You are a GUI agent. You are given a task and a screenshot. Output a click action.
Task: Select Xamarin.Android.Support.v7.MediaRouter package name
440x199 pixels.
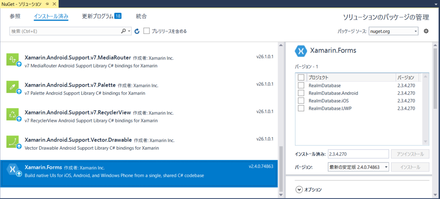[78, 58]
